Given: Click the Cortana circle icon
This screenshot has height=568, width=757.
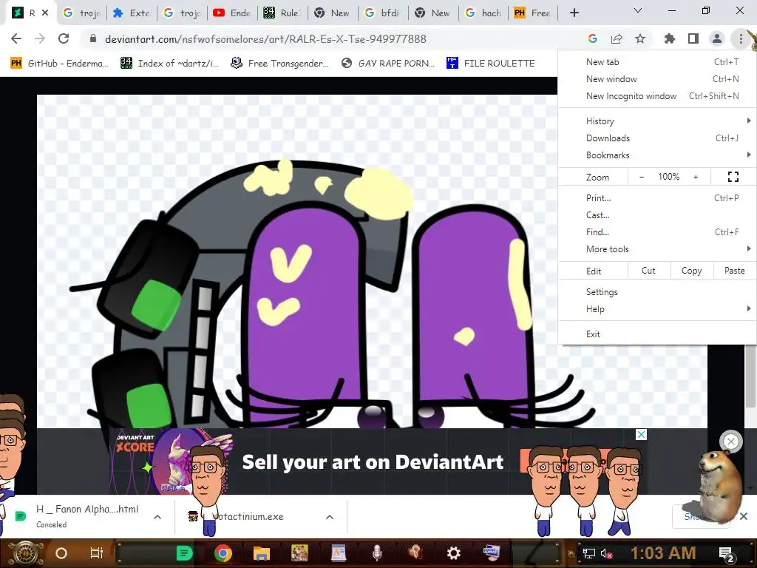Looking at the screenshot, I should (x=61, y=553).
